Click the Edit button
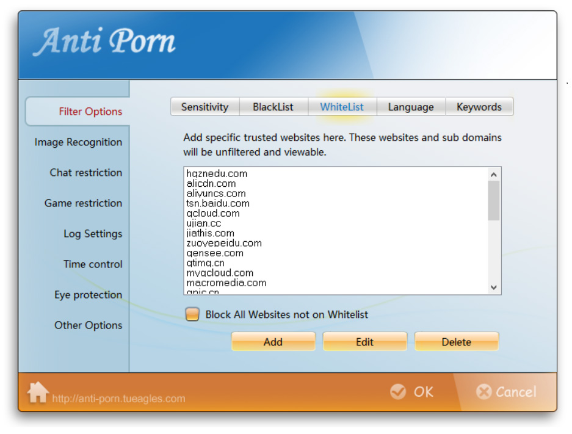The height and width of the screenshot is (434, 572). tap(364, 342)
